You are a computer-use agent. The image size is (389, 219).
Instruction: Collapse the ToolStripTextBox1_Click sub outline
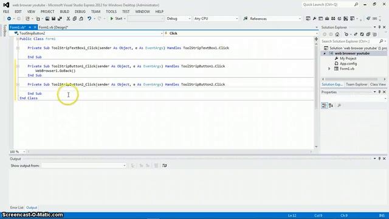pyautogui.click(x=18, y=48)
